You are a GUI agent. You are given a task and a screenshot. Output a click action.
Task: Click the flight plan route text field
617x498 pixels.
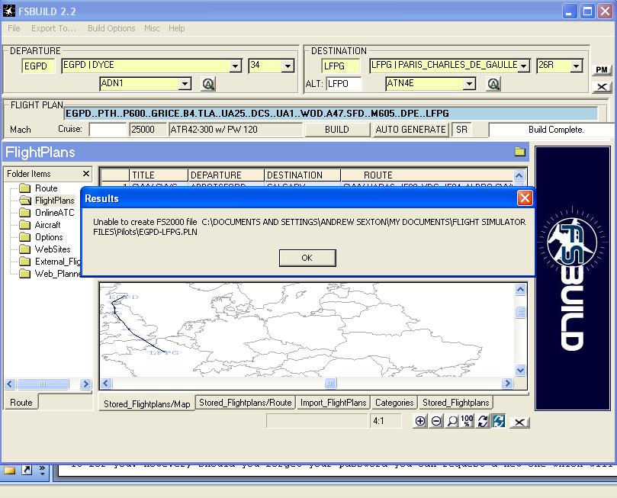[x=330, y=114]
